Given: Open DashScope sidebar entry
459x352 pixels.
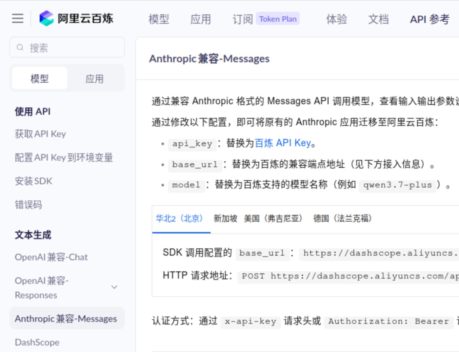Looking at the screenshot, I should coord(37,342).
